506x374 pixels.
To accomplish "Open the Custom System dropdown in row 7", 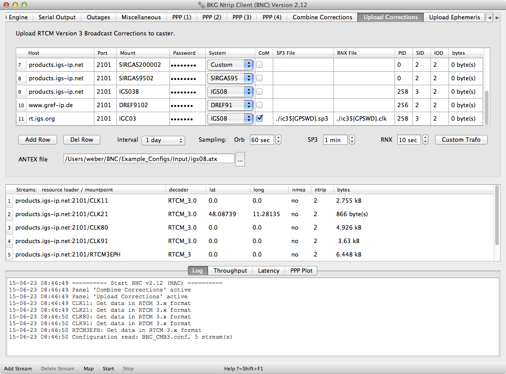I will 230,65.
